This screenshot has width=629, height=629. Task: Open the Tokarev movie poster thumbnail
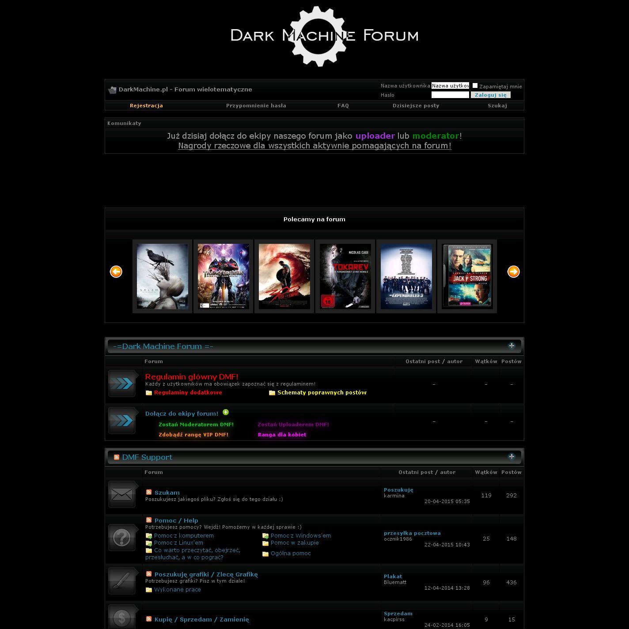click(x=345, y=277)
